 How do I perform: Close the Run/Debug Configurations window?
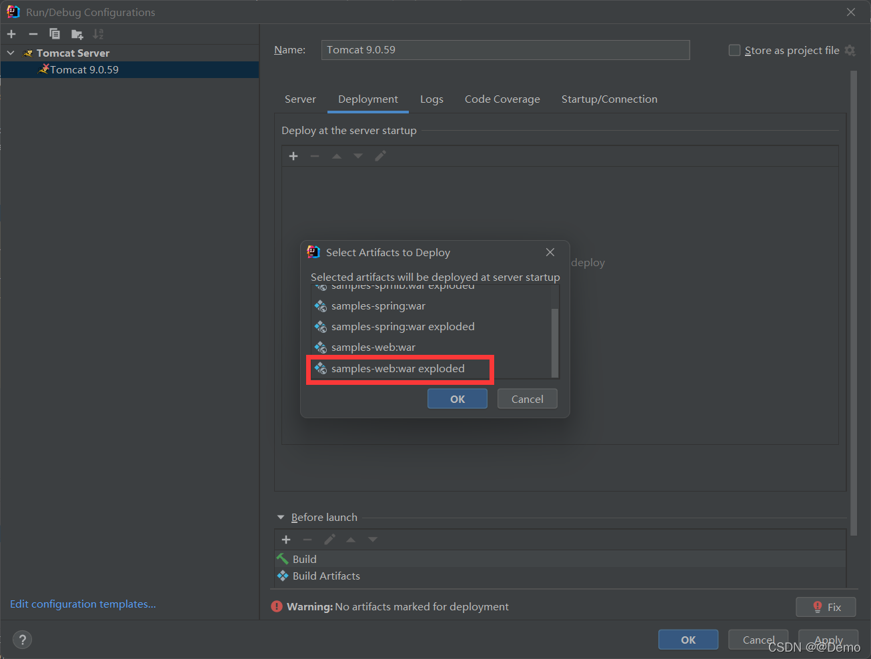tap(851, 12)
